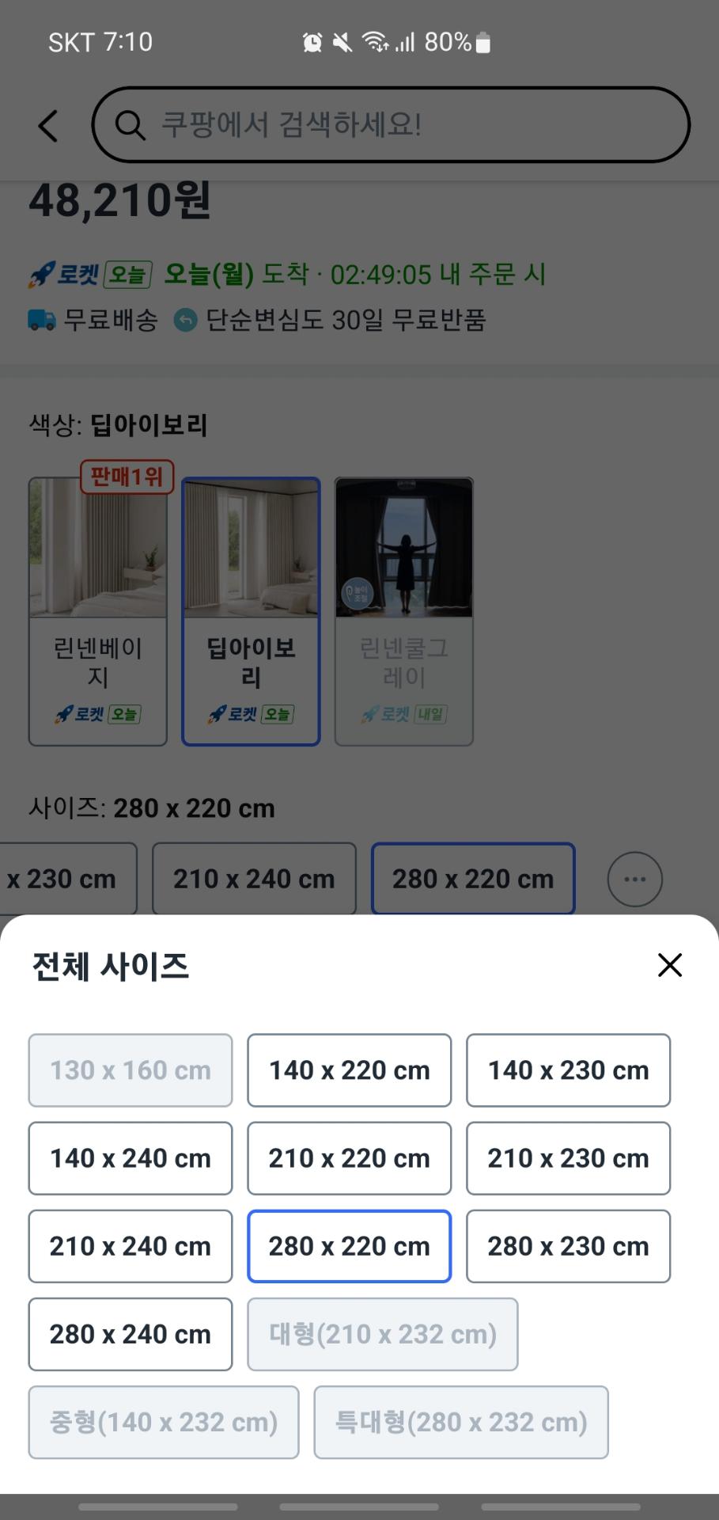Viewport: 719px width, 1520px height.
Task: Tap the 판매1위 best-seller badge
Action: click(x=127, y=477)
